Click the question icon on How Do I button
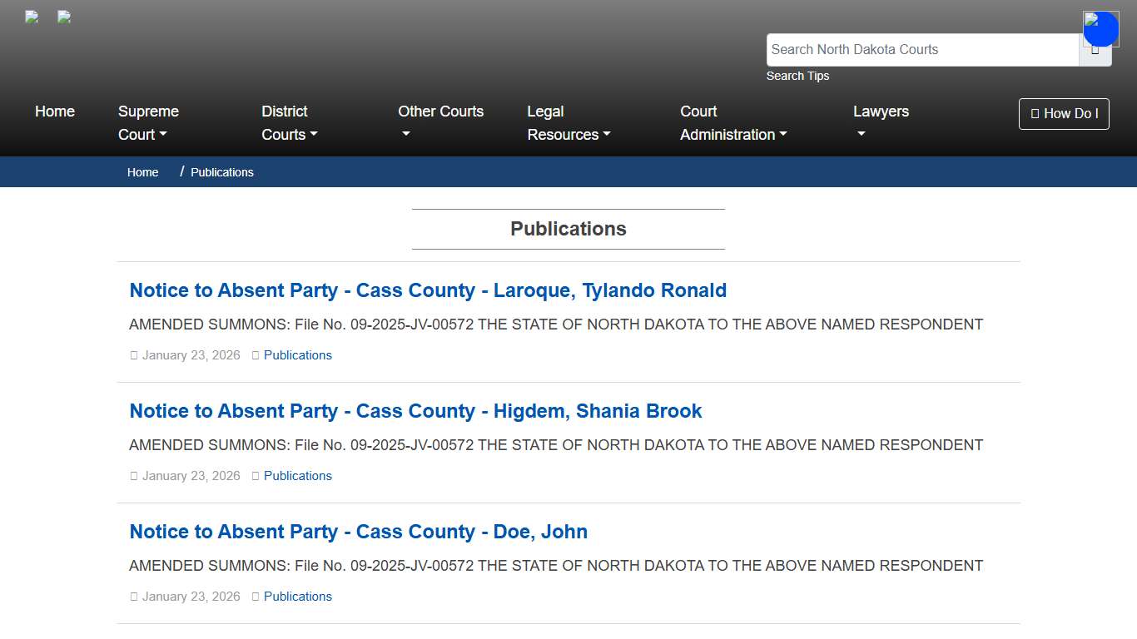Viewport: 1137px width, 639px height. click(x=1035, y=113)
